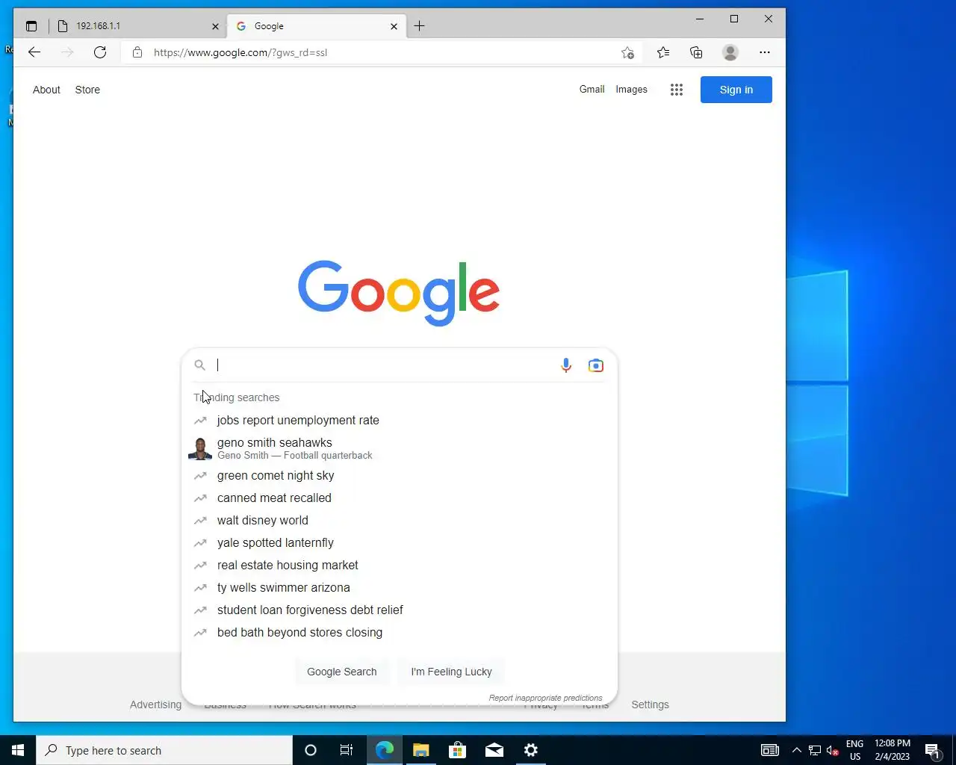Close the Google tab
This screenshot has width=956, height=765.
[394, 26]
